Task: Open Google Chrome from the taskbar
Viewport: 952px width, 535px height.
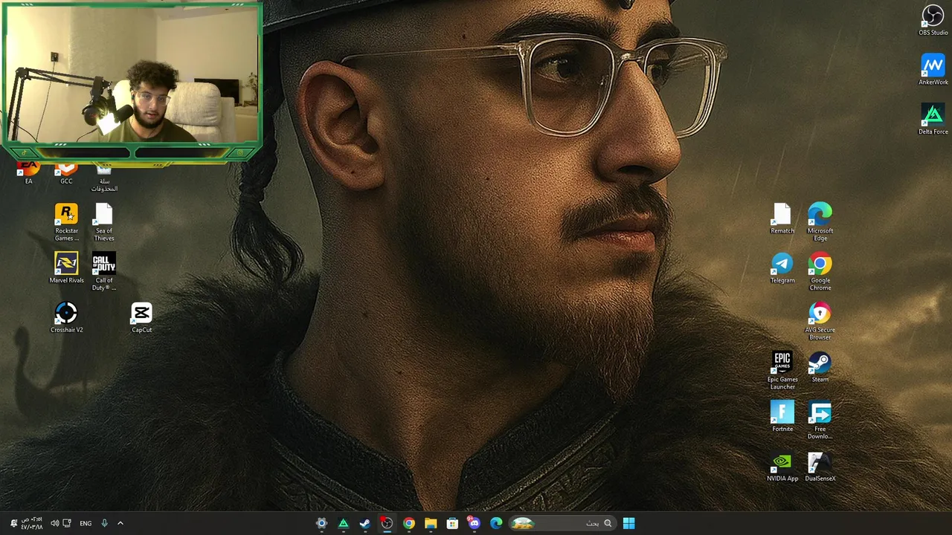Action: (x=408, y=523)
